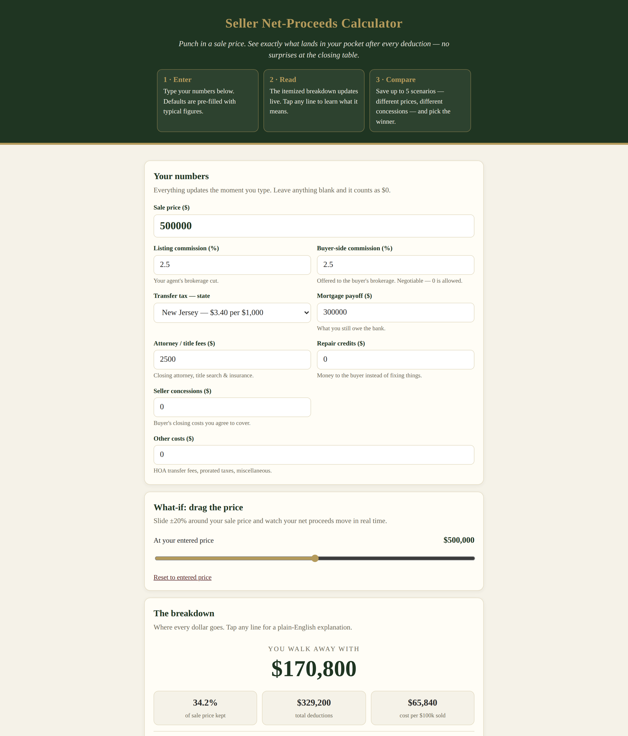Click 'The breakdown' heading
The width and height of the screenshot is (628, 736).
(184, 613)
